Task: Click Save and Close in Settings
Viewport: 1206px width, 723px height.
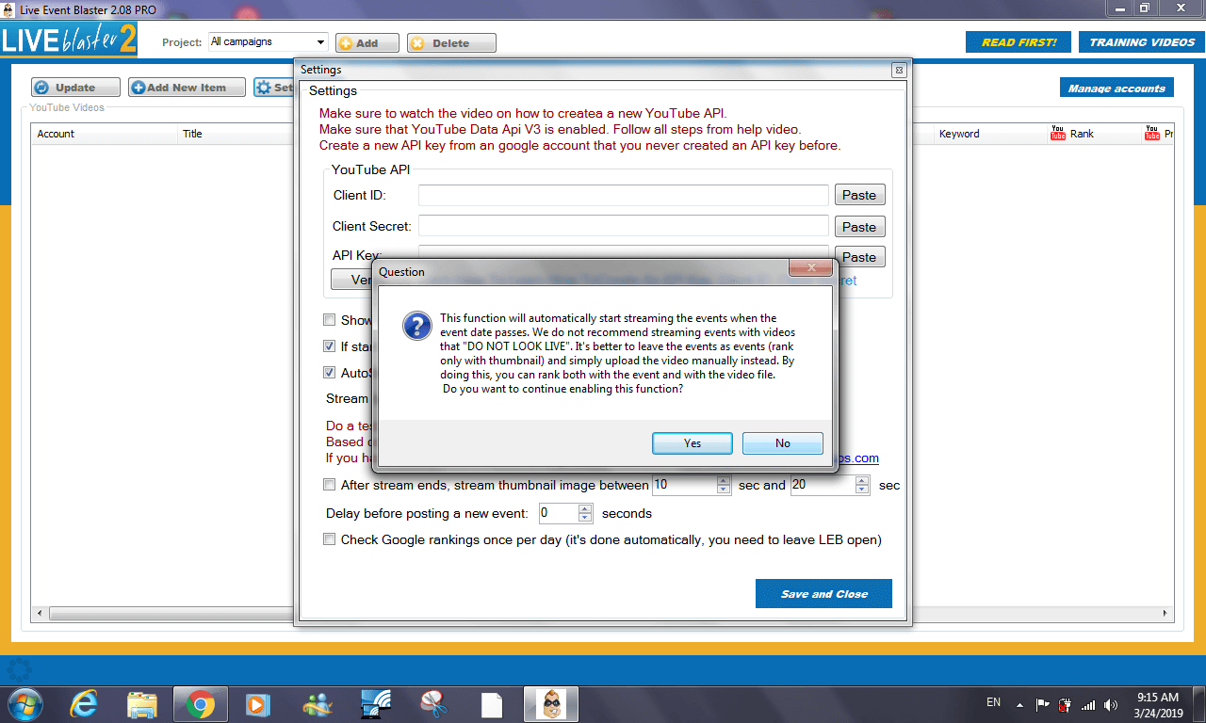Action: point(823,594)
